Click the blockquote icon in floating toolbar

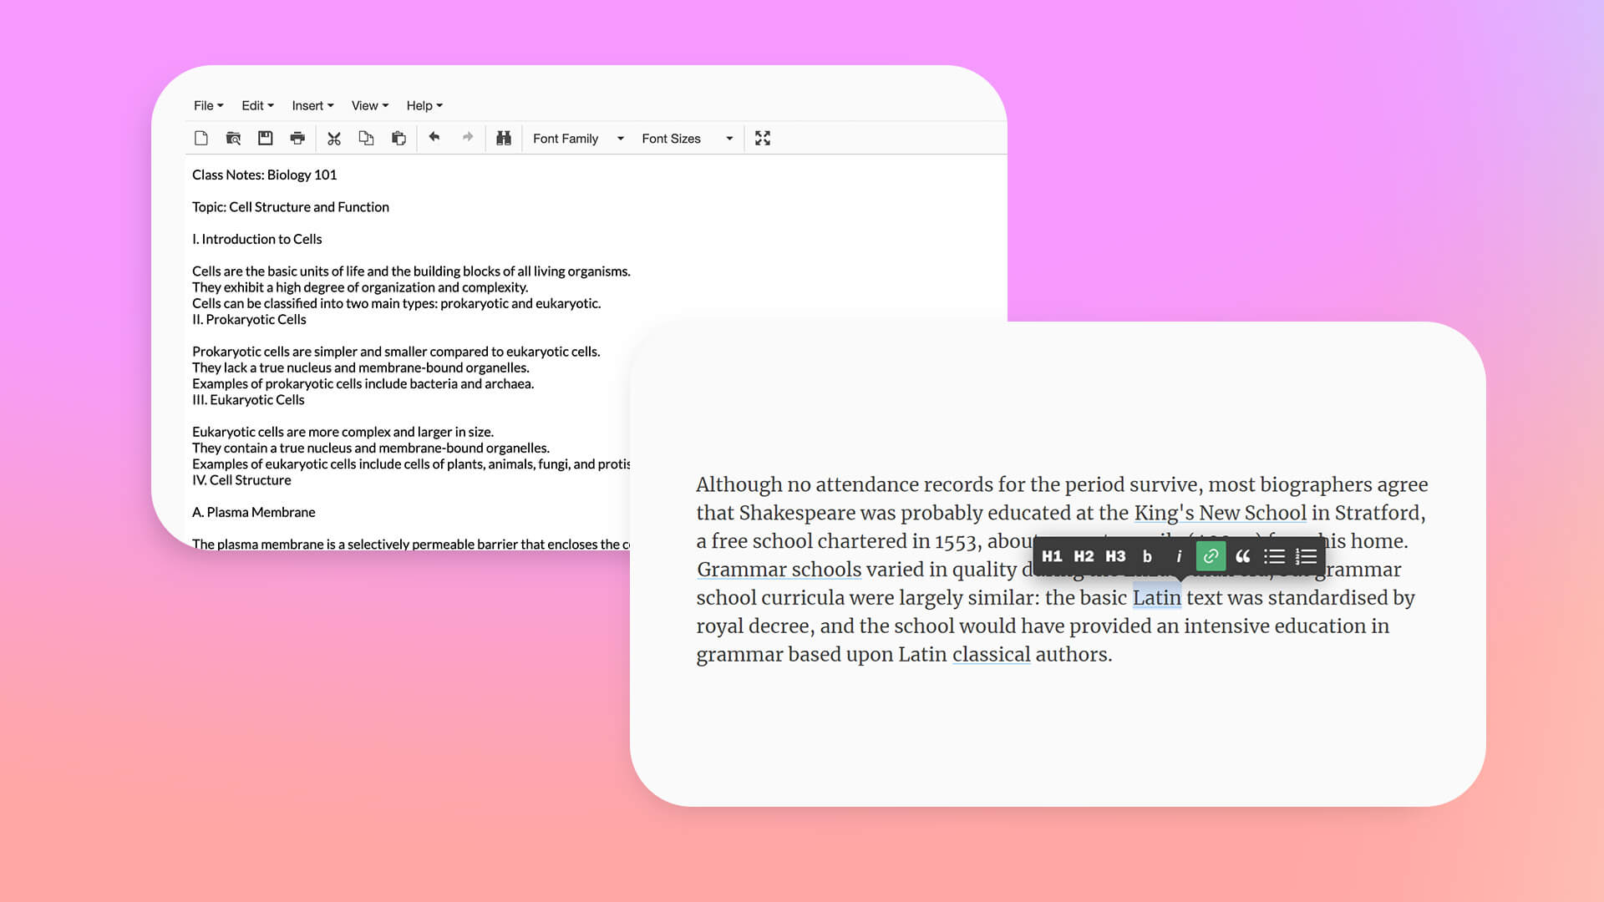(1242, 556)
